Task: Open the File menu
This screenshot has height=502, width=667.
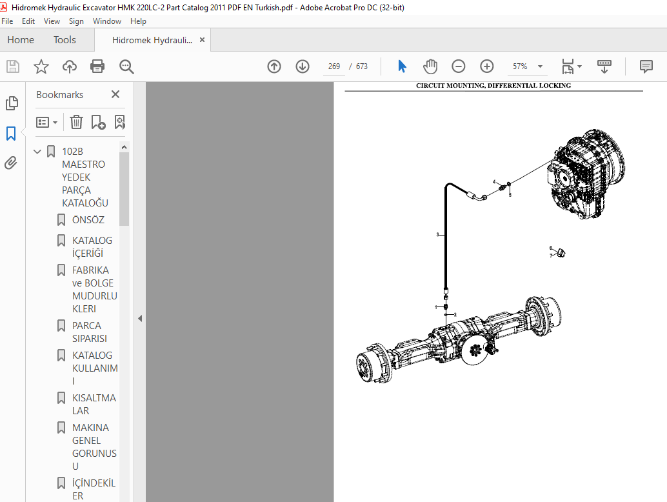Action: 7,21
